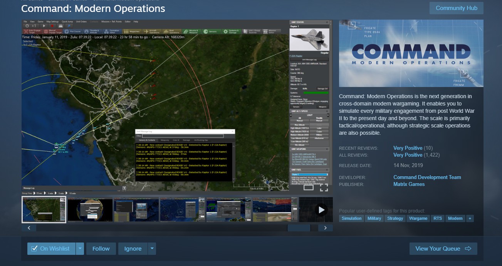Screen dimensions: 502x266
Task: Open Boat Operations in game screenshot toolbar
Action: point(171,31)
